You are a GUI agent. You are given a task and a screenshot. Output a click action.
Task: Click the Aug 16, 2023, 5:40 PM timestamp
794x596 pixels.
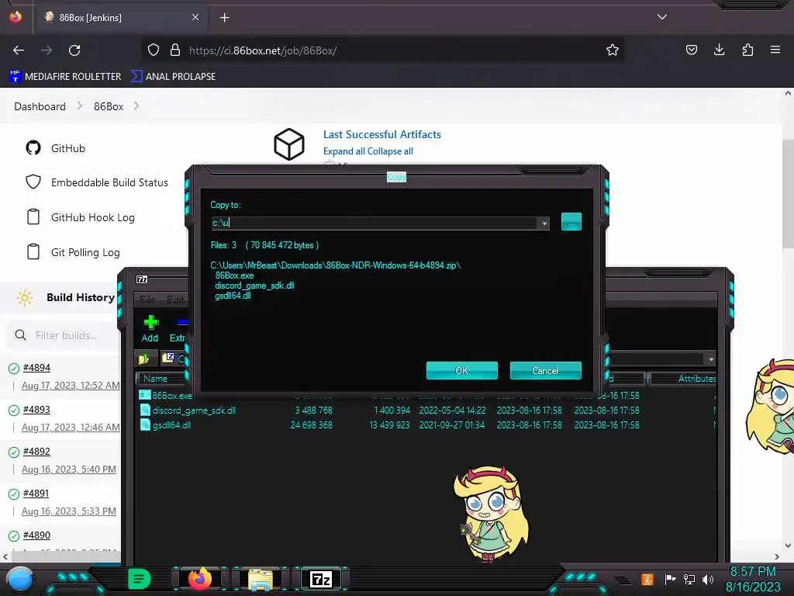click(x=68, y=470)
